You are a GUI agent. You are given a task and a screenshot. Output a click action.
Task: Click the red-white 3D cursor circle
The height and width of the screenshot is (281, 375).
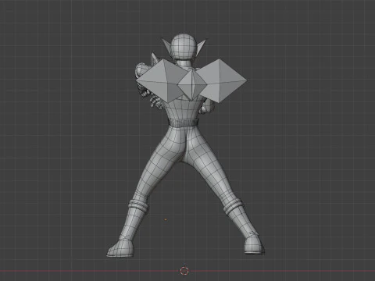coord(184,271)
